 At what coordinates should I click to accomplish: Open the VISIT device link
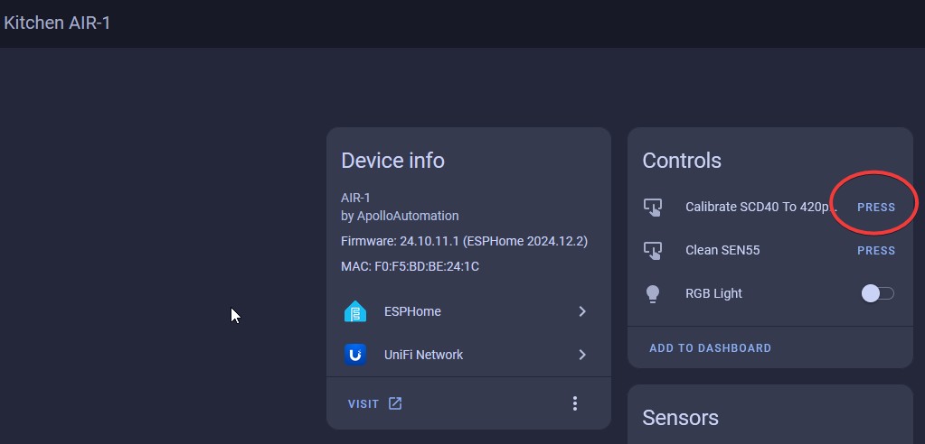pos(363,403)
